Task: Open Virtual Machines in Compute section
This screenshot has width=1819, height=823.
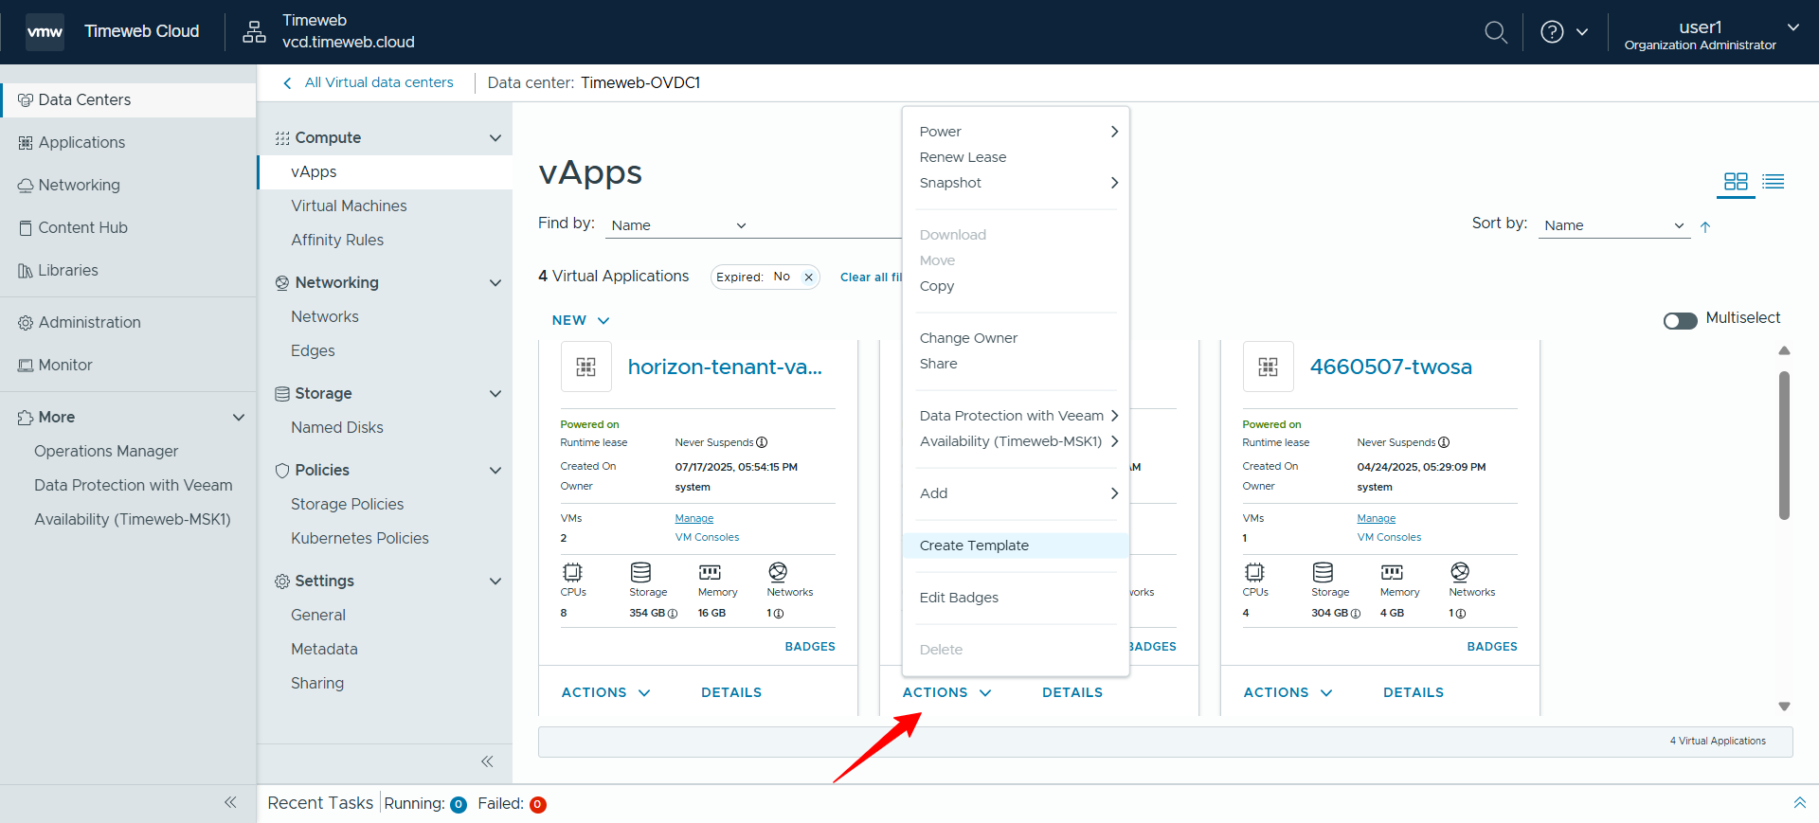Action: pyautogui.click(x=349, y=206)
